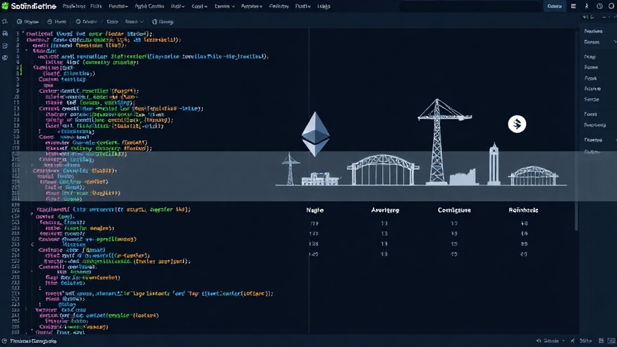Open the last menu bar item on the right
The image size is (617, 347).
(x=324, y=6)
